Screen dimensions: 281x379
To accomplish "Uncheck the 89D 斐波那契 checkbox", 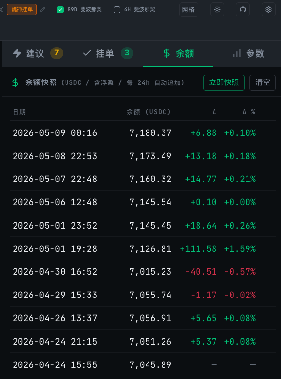I will pyautogui.click(x=60, y=10).
